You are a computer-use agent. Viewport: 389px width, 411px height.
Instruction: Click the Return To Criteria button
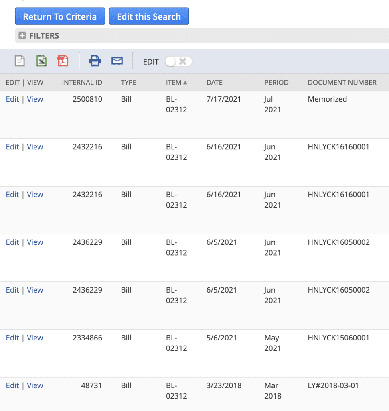(60, 17)
